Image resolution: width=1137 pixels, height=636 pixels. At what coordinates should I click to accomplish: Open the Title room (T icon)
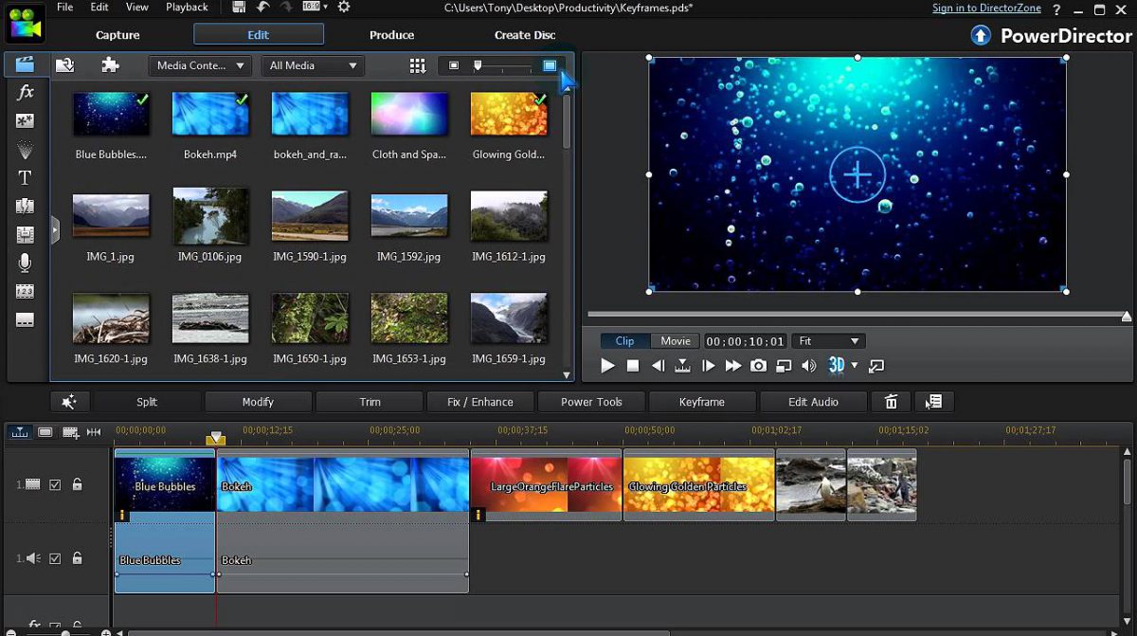(25, 177)
